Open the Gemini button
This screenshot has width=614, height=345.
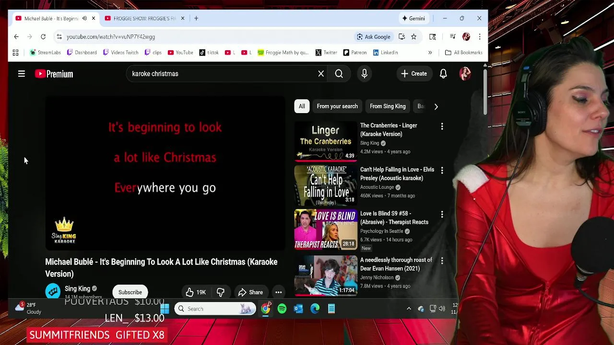click(x=413, y=18)
